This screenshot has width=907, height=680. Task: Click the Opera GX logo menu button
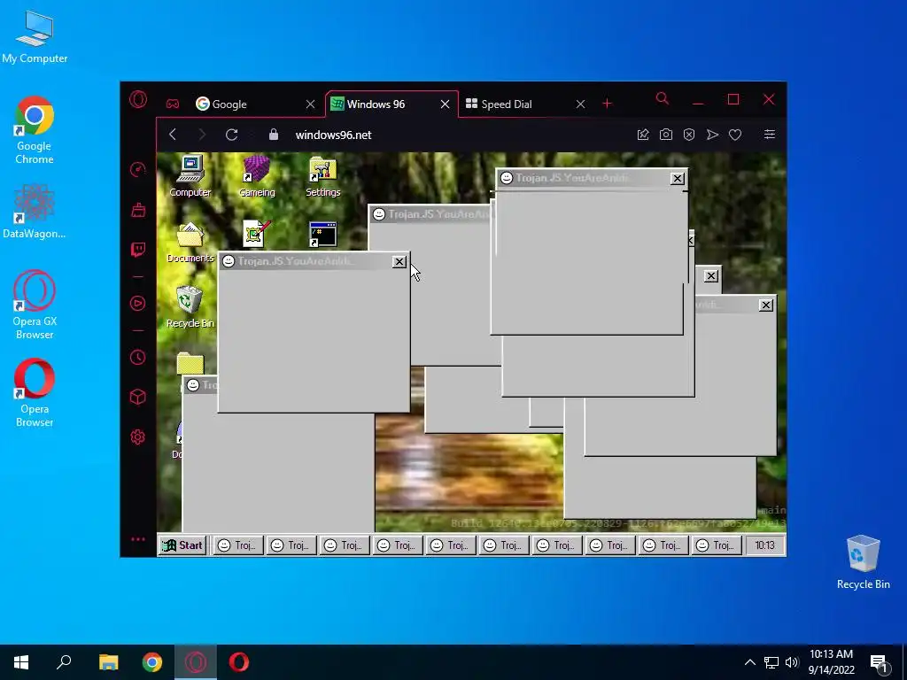tap(138, 100)
